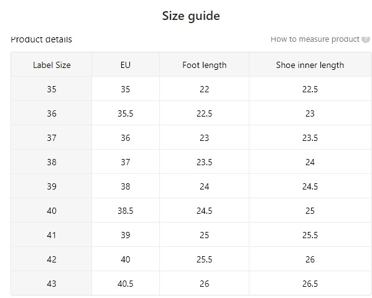Click shoe inner length 22.5 cell
Image resolution: width=372 pixels, height=298 pixels.
[310, 89]
